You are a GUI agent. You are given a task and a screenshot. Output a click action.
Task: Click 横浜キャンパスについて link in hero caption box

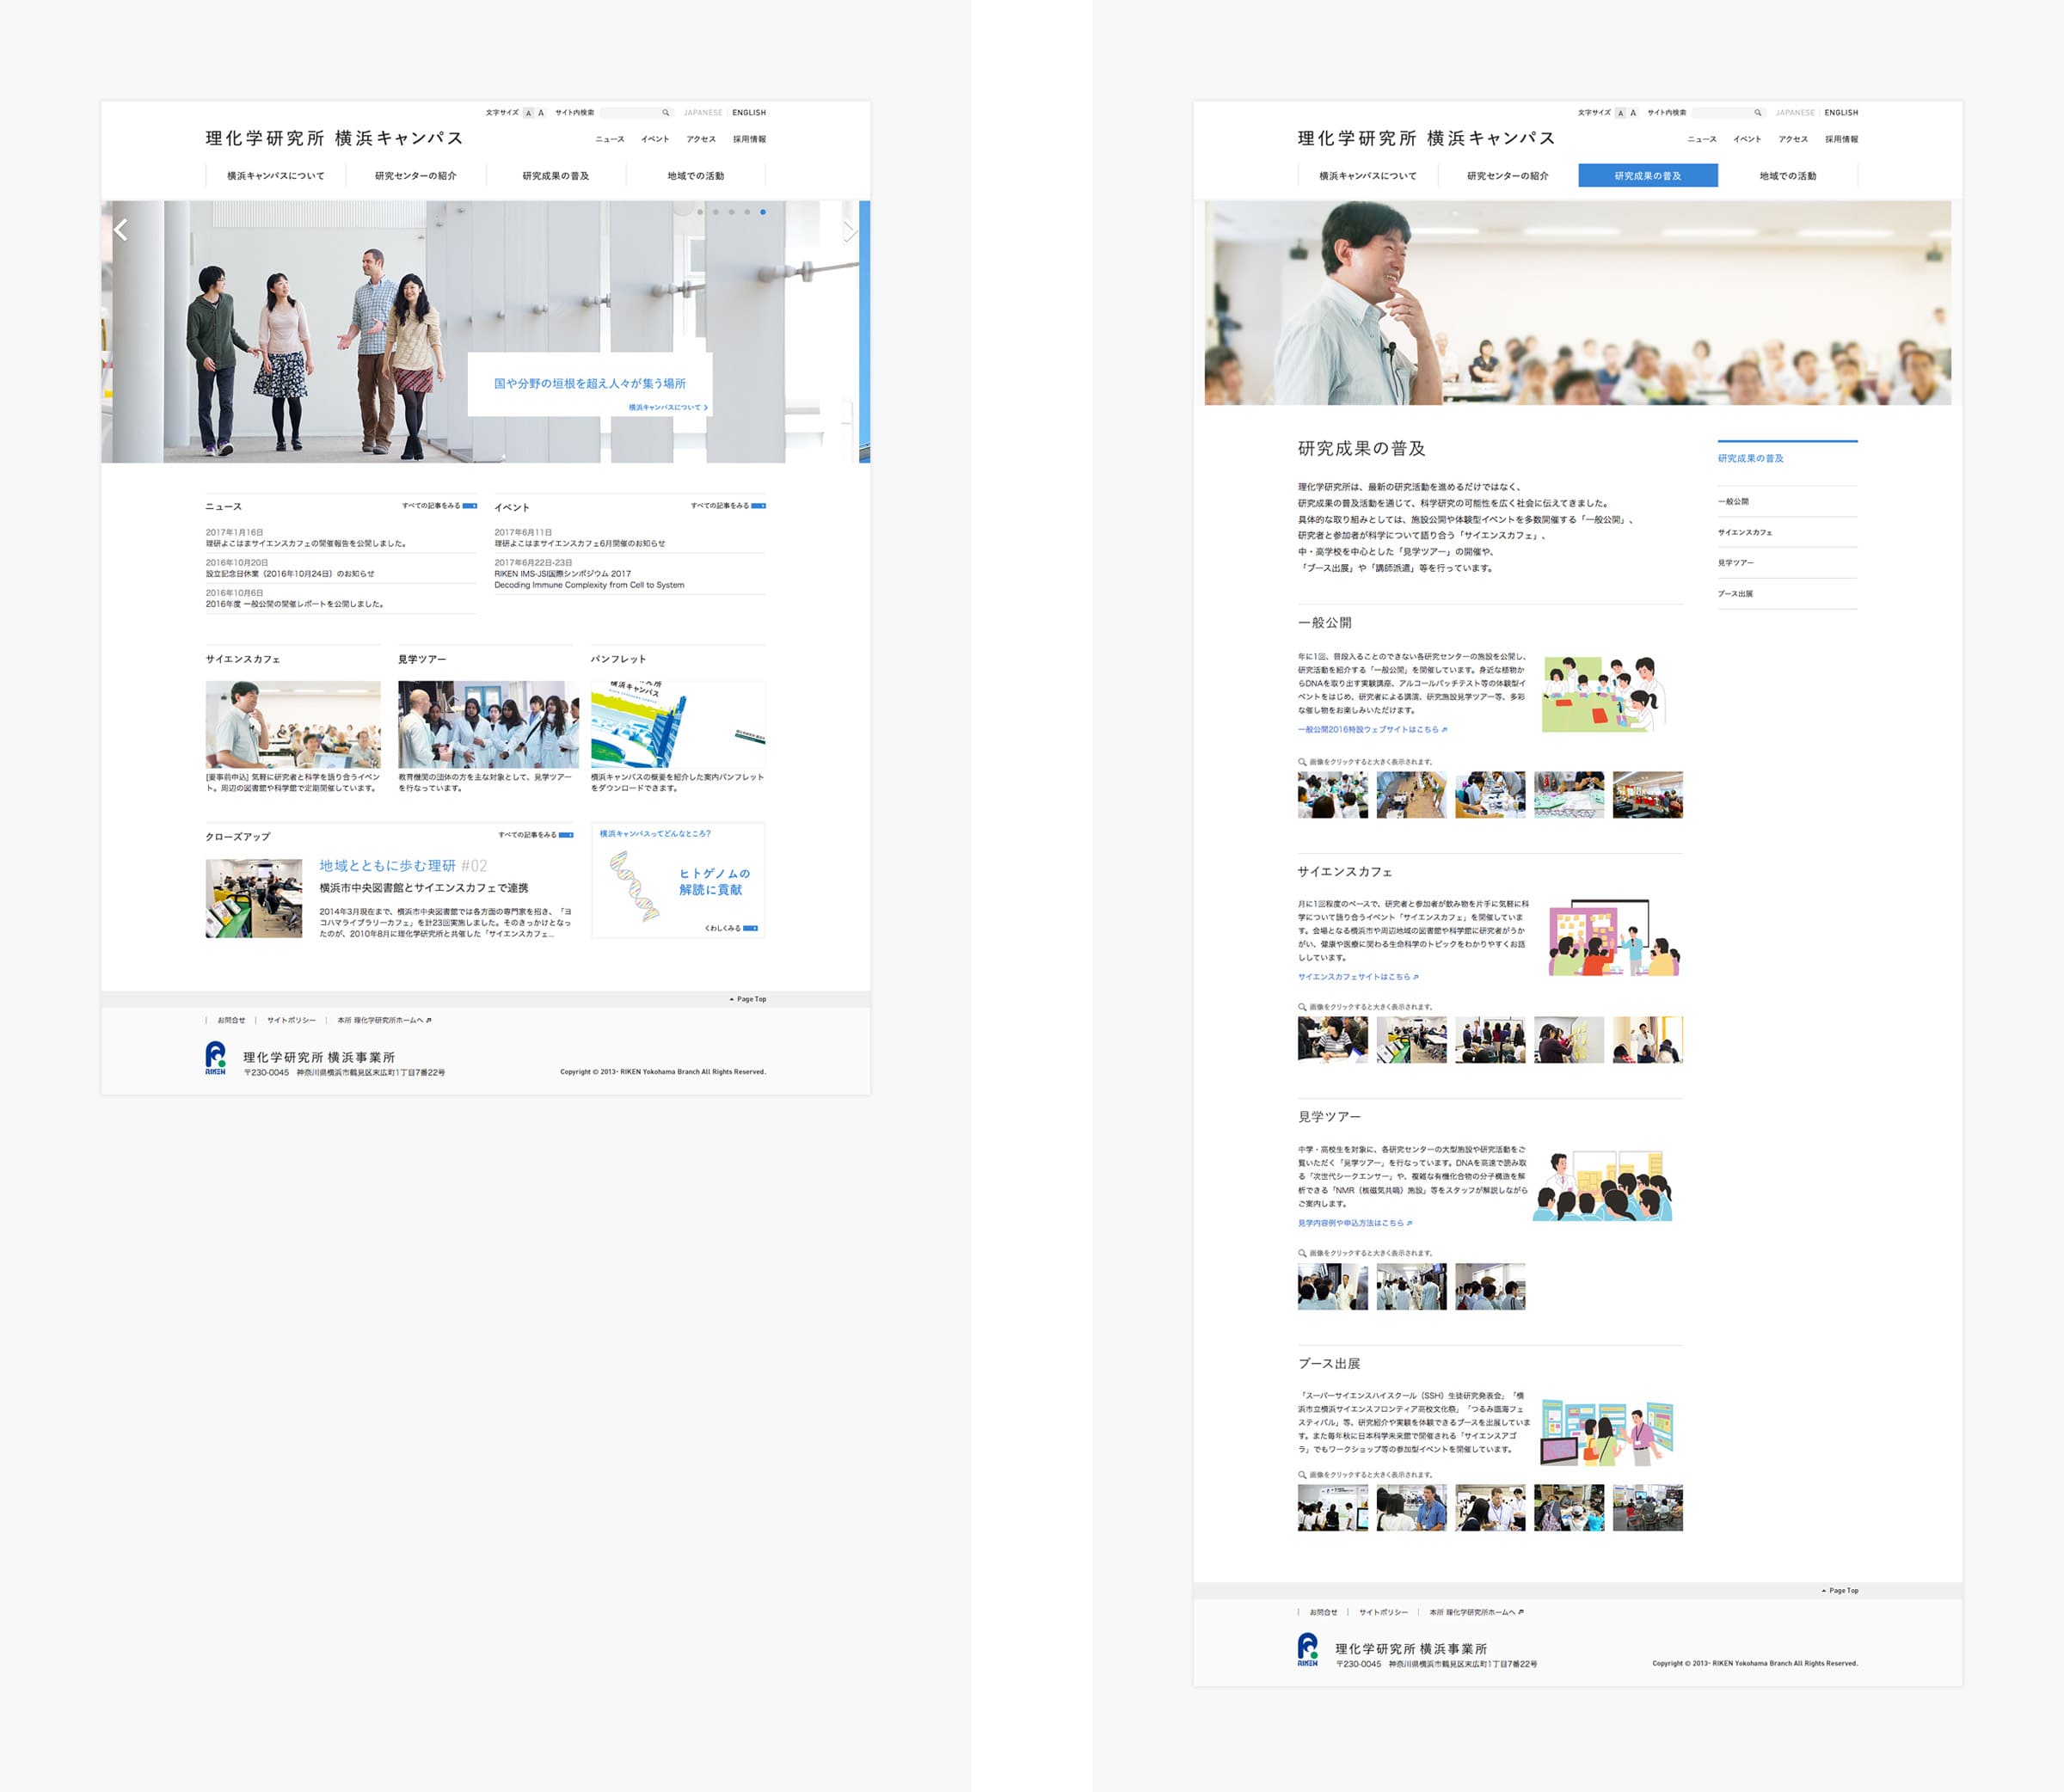click(668, 408)
